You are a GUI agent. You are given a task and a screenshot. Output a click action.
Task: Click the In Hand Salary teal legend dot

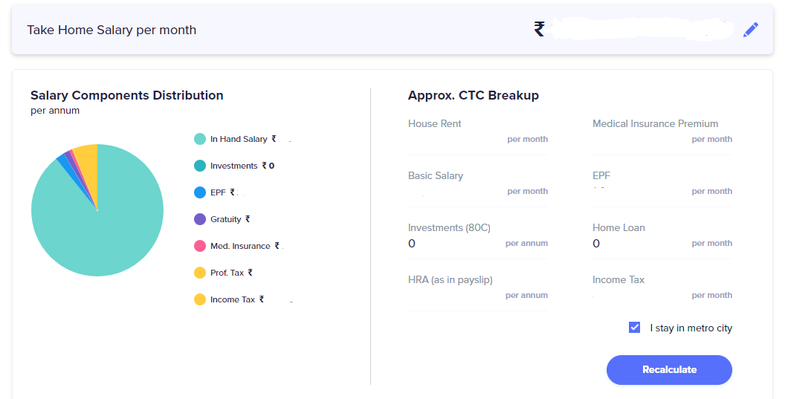[199, 139]
